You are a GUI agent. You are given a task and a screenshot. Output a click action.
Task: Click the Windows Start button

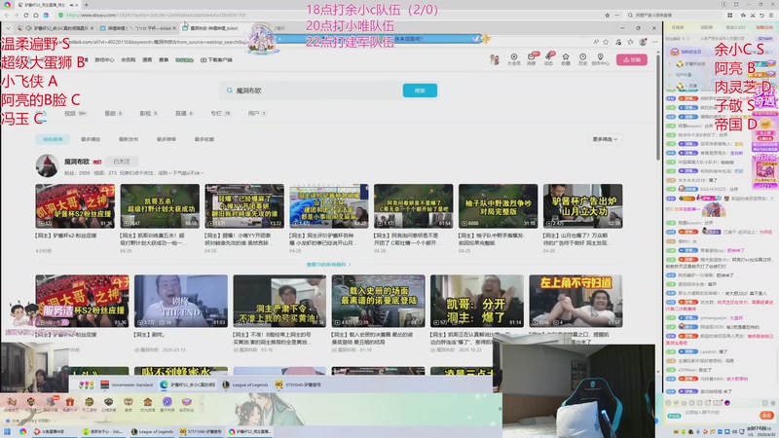[7, 431]
